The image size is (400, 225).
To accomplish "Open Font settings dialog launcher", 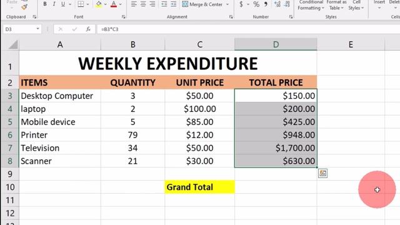I will 124,17.
